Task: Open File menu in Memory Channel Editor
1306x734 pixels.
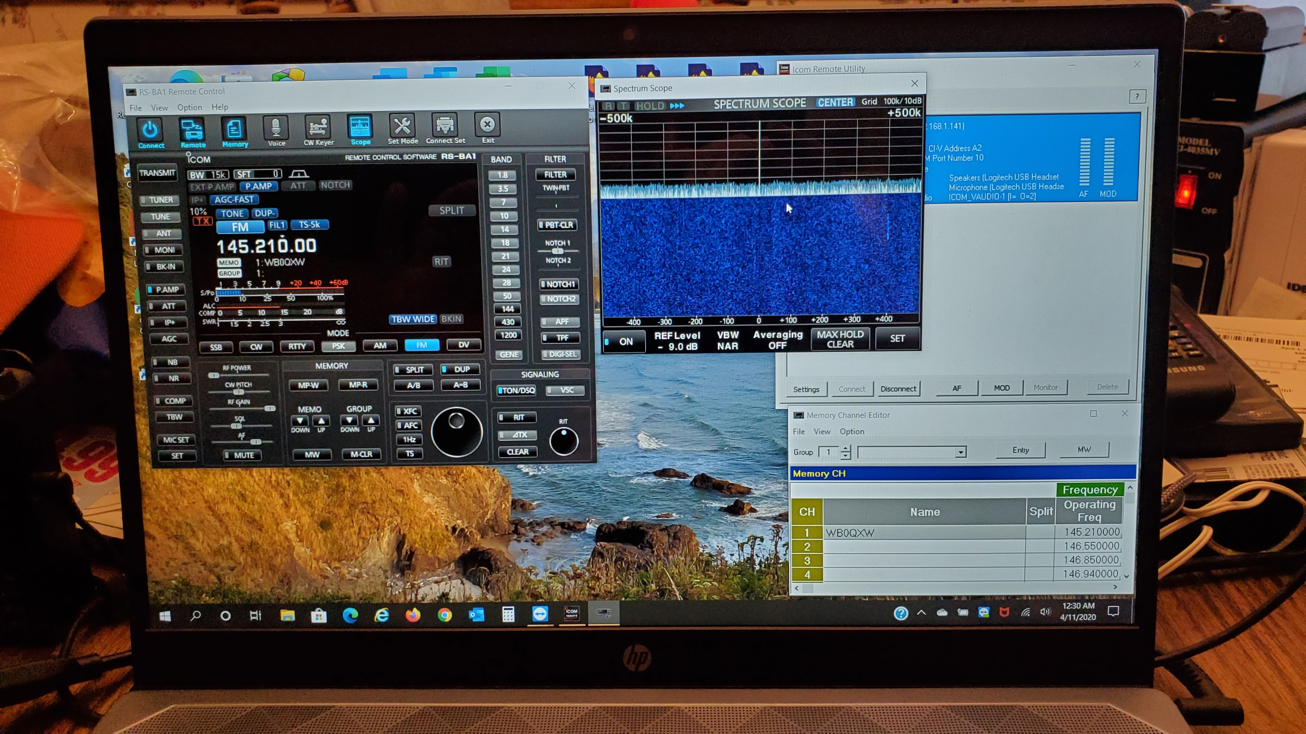Action: (798, 432)
